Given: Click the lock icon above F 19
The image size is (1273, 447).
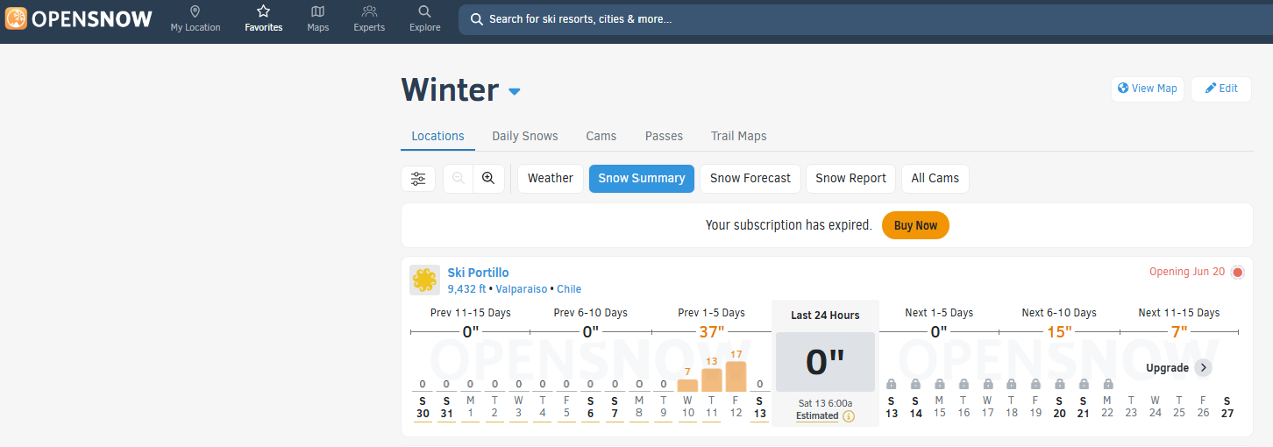Looking at the screenshot, I should [x=1036, y=384].
